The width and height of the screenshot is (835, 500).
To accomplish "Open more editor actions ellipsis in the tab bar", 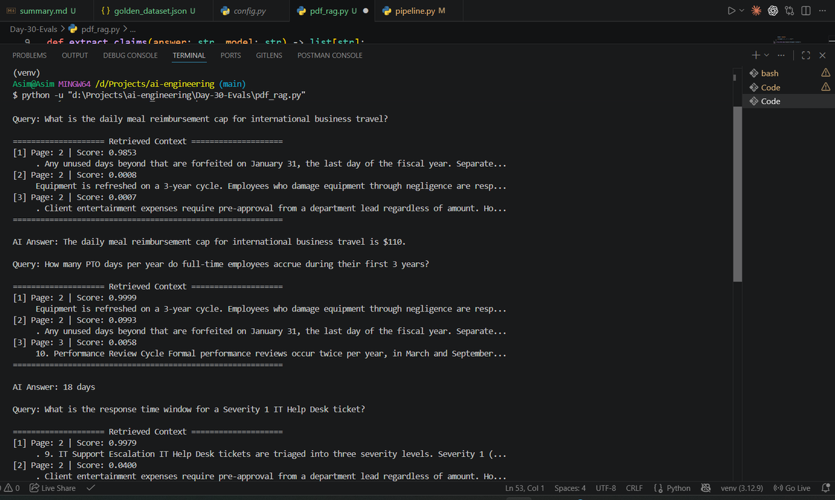I will coord(822,10).
